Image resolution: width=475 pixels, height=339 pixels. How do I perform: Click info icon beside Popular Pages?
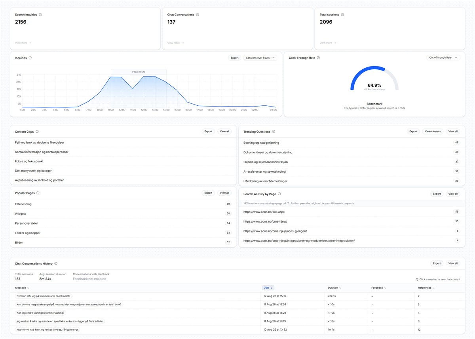pyautogui.click(x=38, y=193)
